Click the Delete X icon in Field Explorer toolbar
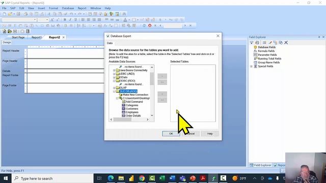326x183 pixels. (x=286, y=43)
